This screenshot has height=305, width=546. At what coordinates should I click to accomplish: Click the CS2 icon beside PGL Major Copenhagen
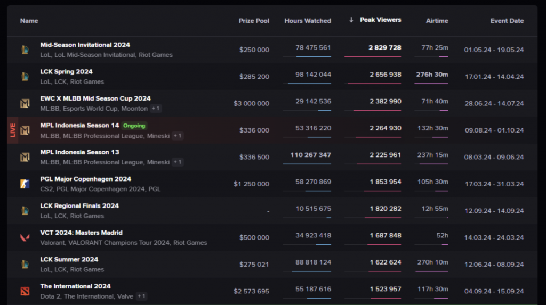25,184
